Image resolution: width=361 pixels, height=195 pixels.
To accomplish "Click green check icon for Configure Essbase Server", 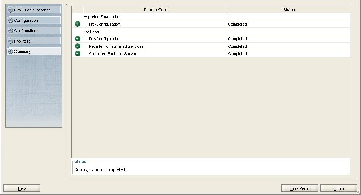I will coord(78,53).
